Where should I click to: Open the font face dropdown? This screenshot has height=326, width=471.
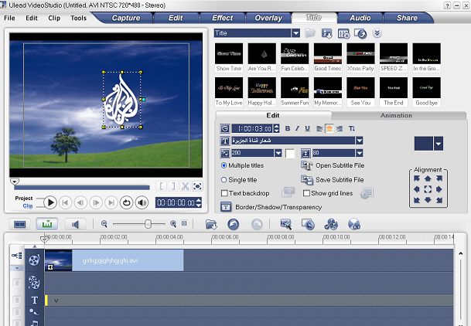pos(360,141)
